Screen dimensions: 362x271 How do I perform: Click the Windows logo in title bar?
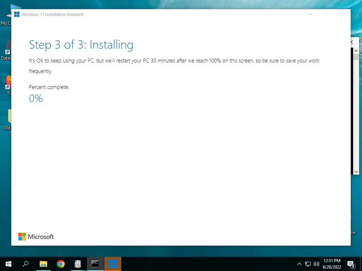[x=17, y=14]
